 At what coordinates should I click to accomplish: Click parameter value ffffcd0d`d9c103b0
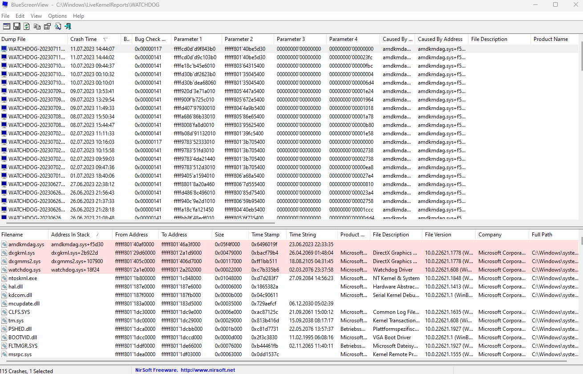(194, 57)
